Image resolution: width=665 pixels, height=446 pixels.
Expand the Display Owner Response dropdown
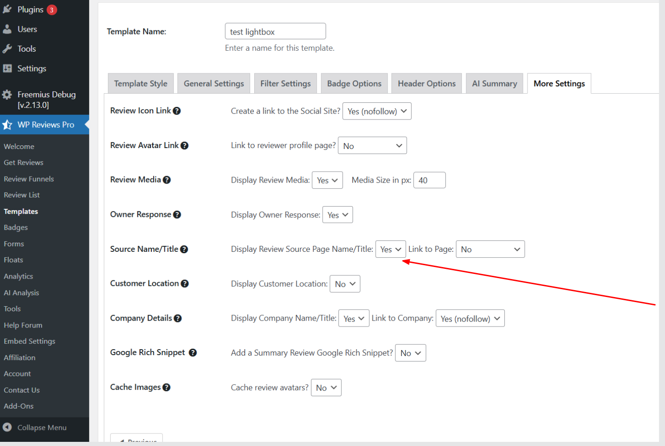(x=337, y=215)
